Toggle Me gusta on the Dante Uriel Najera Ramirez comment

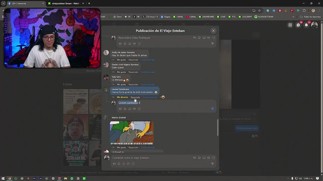pyautogui.click(x=121, y=72)
